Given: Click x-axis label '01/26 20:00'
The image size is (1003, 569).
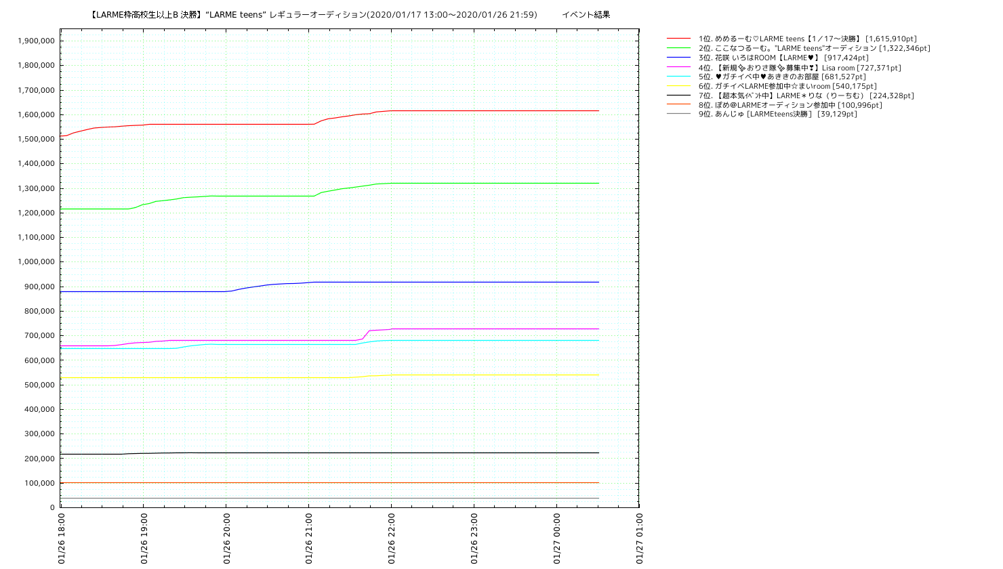Looking at the screenshot, I should (227, 539).
